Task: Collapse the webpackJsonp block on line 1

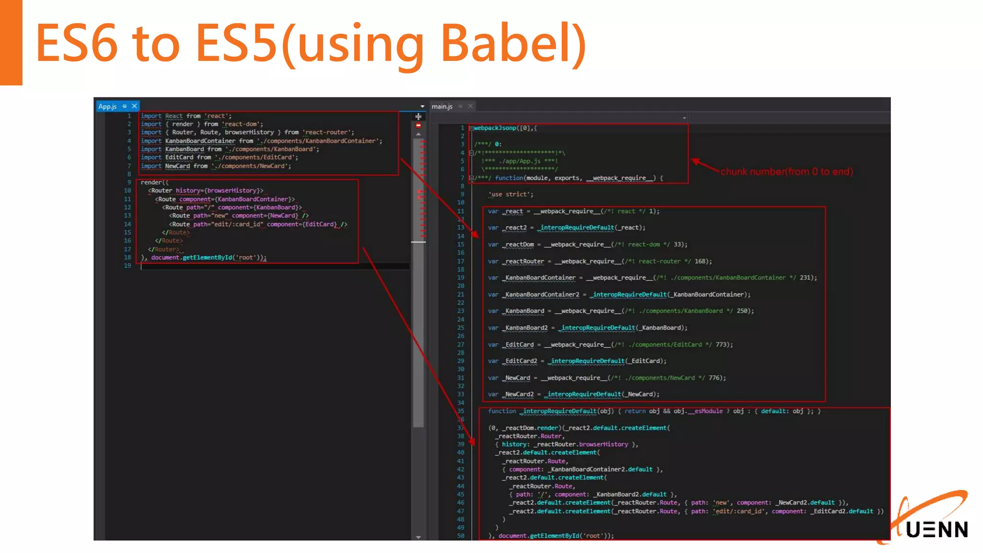Action: pos(471,128)
